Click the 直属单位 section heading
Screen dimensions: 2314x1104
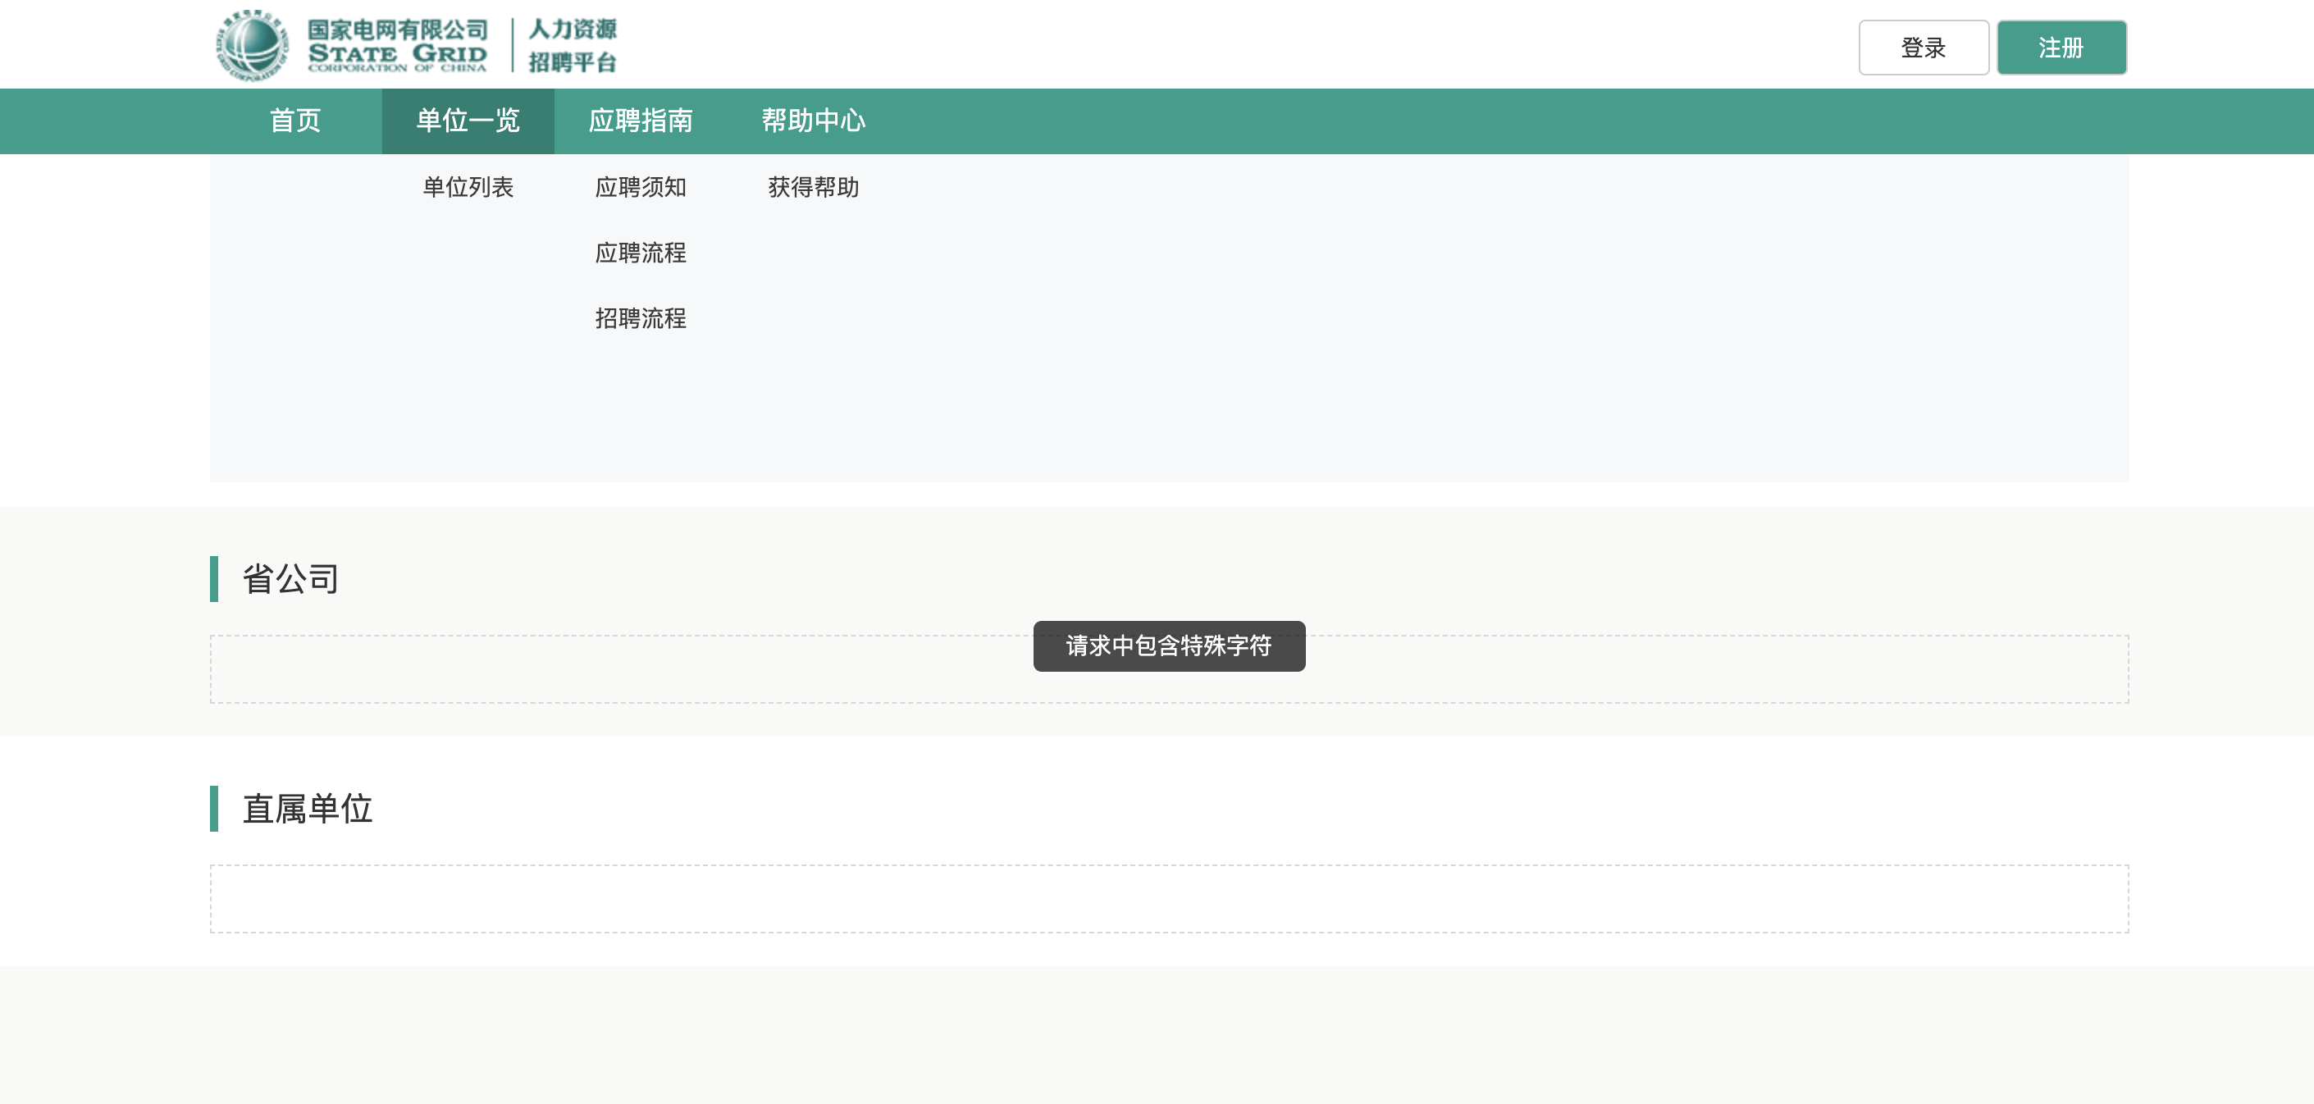point(308,809)
